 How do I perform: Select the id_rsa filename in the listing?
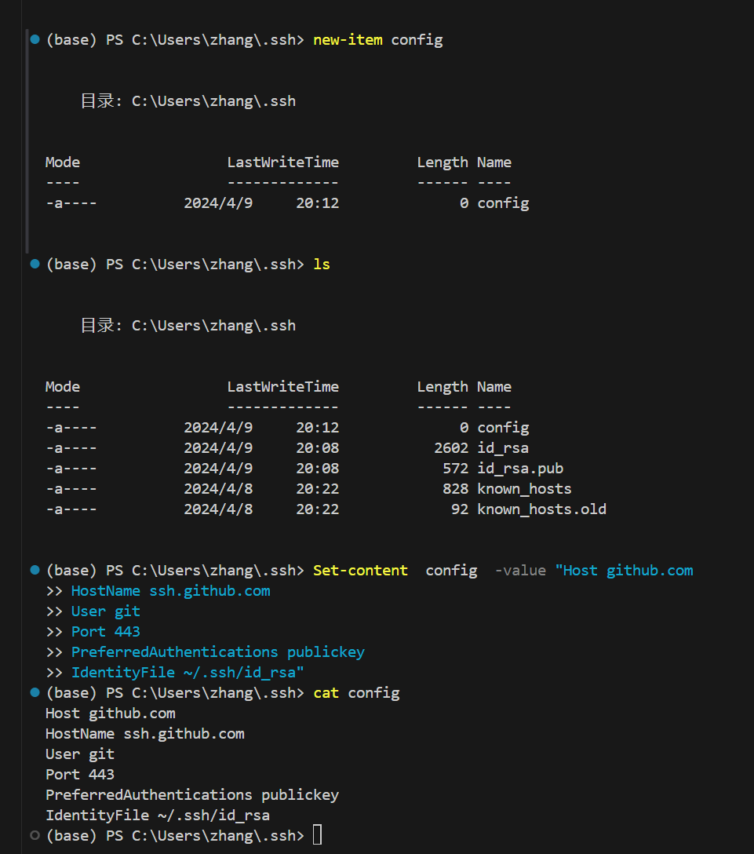click(x=502, y=447)
